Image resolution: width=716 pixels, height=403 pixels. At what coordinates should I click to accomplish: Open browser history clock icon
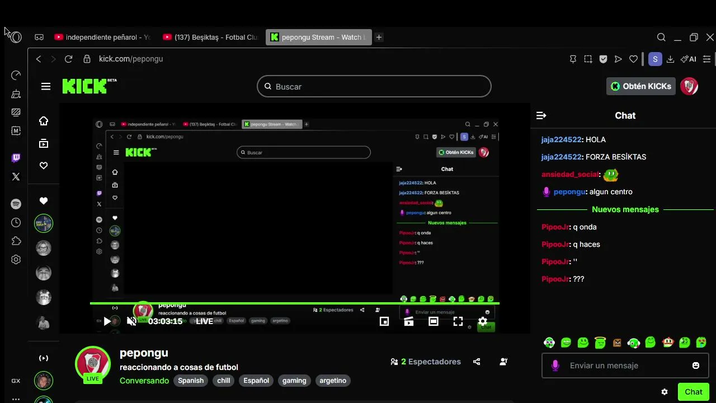[16, 223]
